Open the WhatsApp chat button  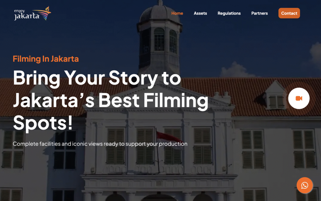click(x=305, y=185)
